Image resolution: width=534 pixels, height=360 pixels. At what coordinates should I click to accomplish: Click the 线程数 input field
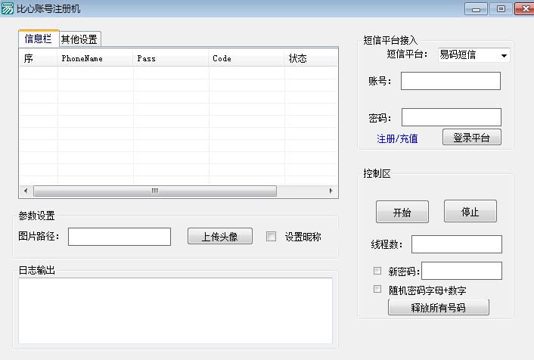pyautogui.click(x=456, y=244)
